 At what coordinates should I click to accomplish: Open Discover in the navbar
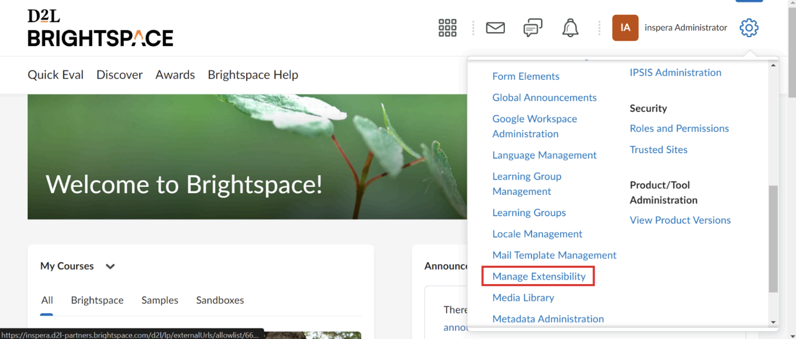pos(119,75)
